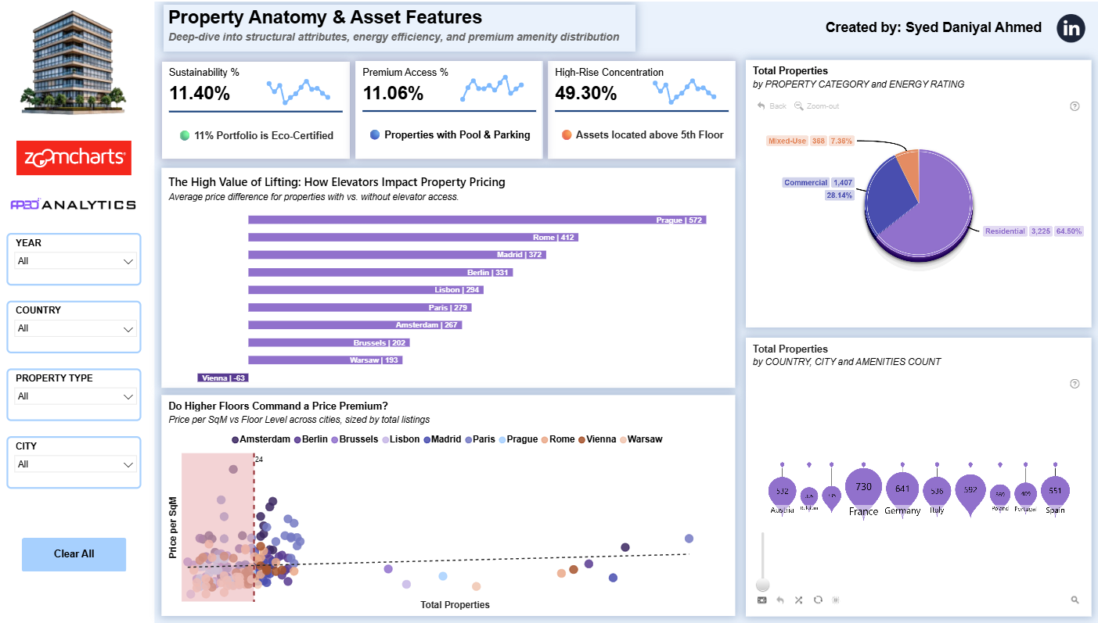Click Zoom-out on the pie chart
Screen dimensions: 1098x623
[x=816, y=106]
